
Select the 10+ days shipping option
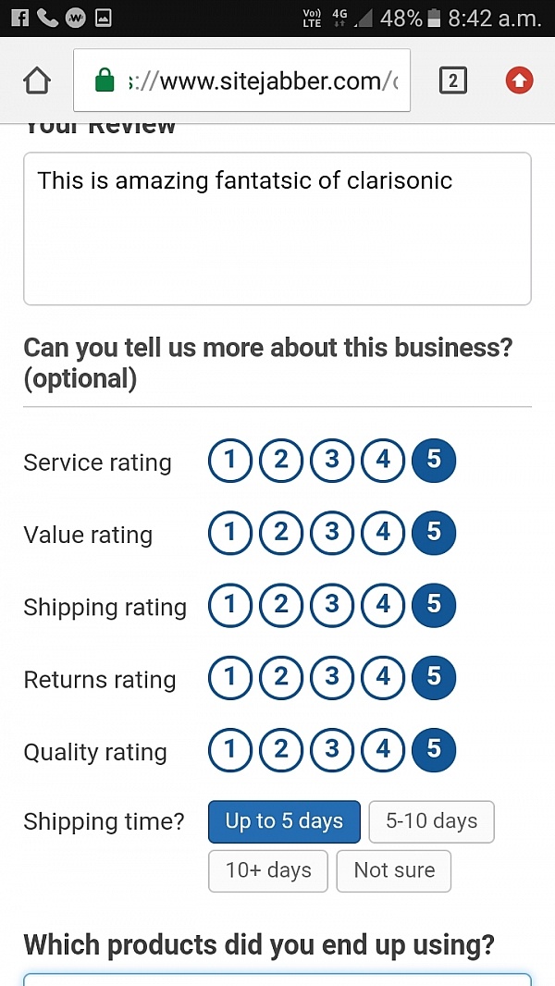268,871
